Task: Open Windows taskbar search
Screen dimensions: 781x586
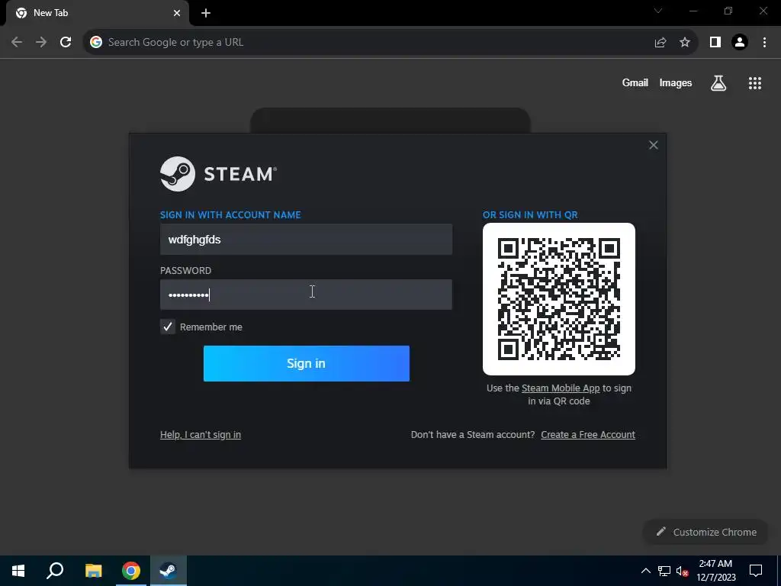Action: 55,571
